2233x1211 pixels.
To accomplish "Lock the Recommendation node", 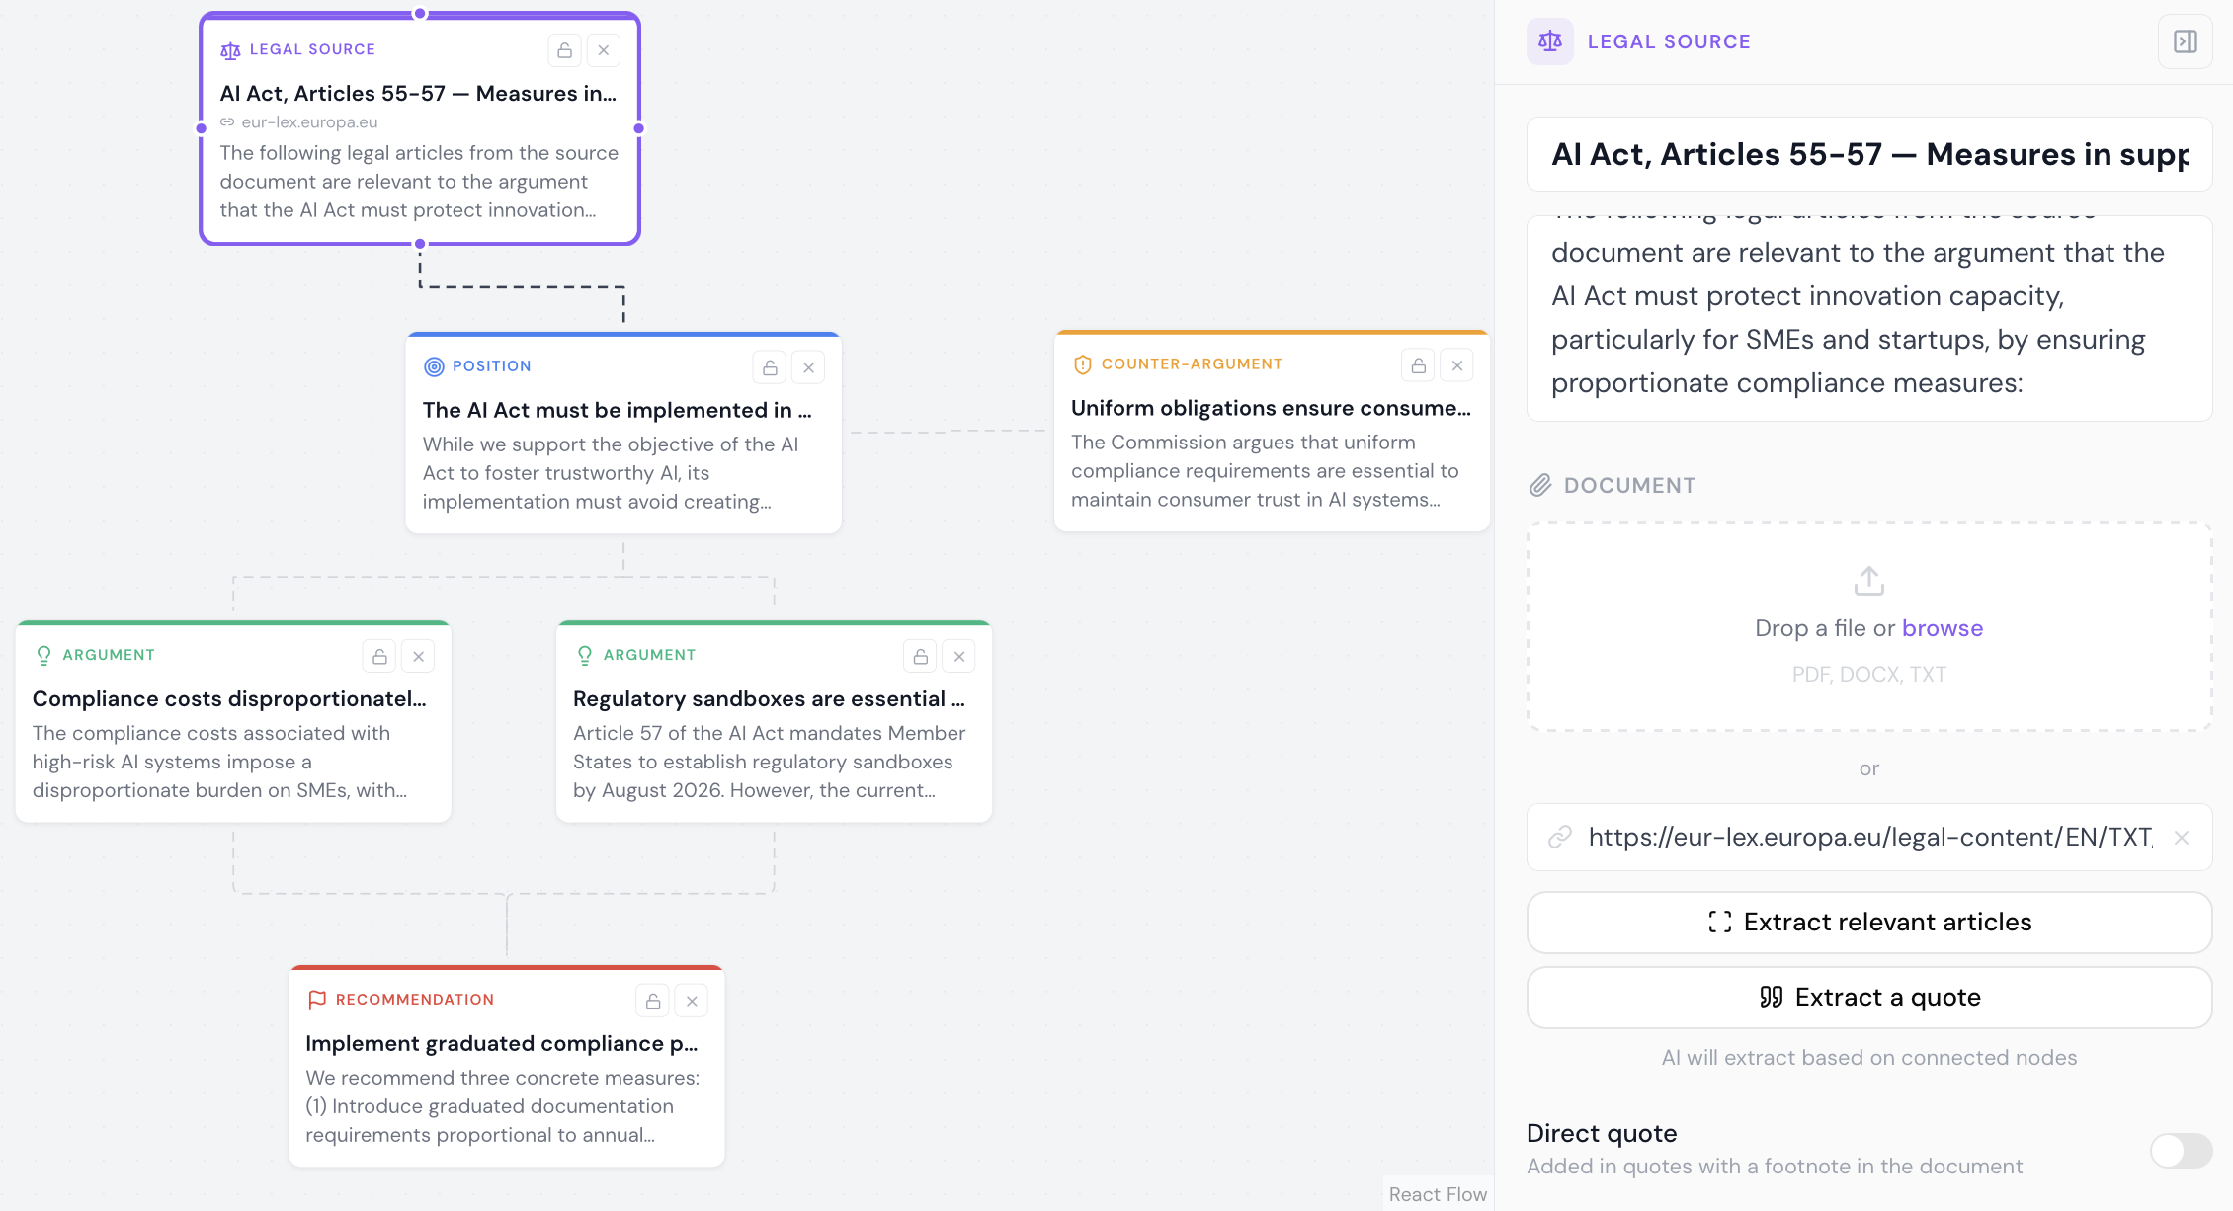I will coord(653,1001).
